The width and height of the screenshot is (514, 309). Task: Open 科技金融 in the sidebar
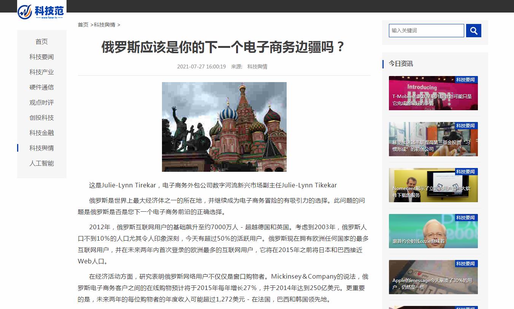pos(42,133)
